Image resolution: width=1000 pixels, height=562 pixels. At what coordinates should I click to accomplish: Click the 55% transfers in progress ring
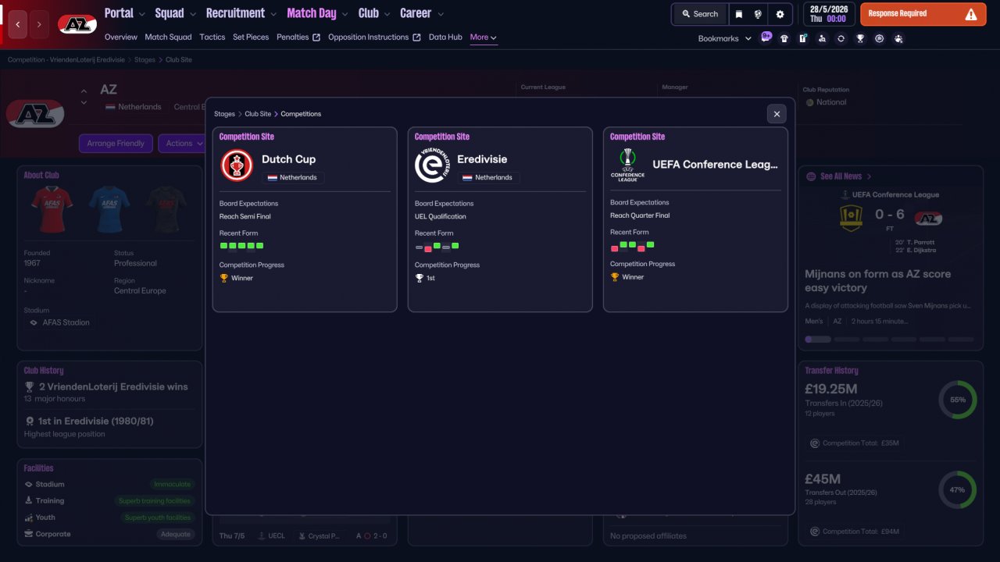point(958,400)
